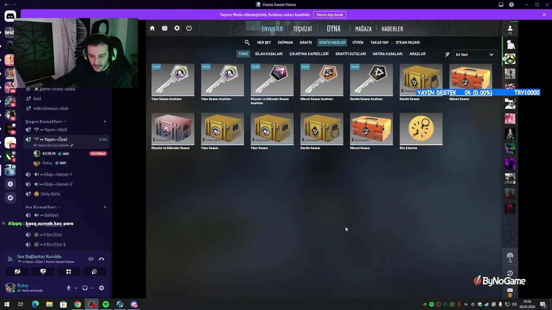The width and height of the screenshot is (552, 310).
Task: Select the HATIRA KASALARI subfilter
Action: (387, 54)
